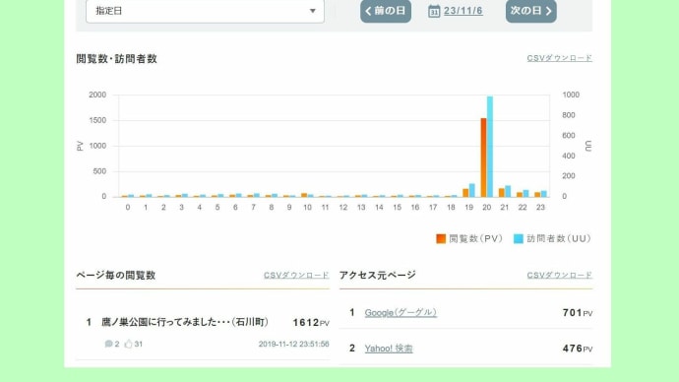Open the Yahoo! 検索 referrer link

pos(389,349)
